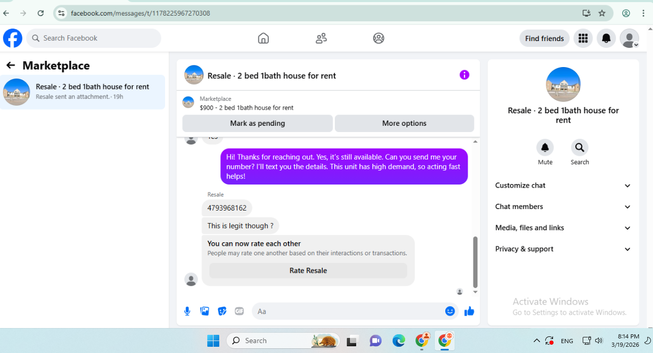This screenshot has height=353, width=653.
Task: Click the chat scroll down arrow
Action: (475, 292)
